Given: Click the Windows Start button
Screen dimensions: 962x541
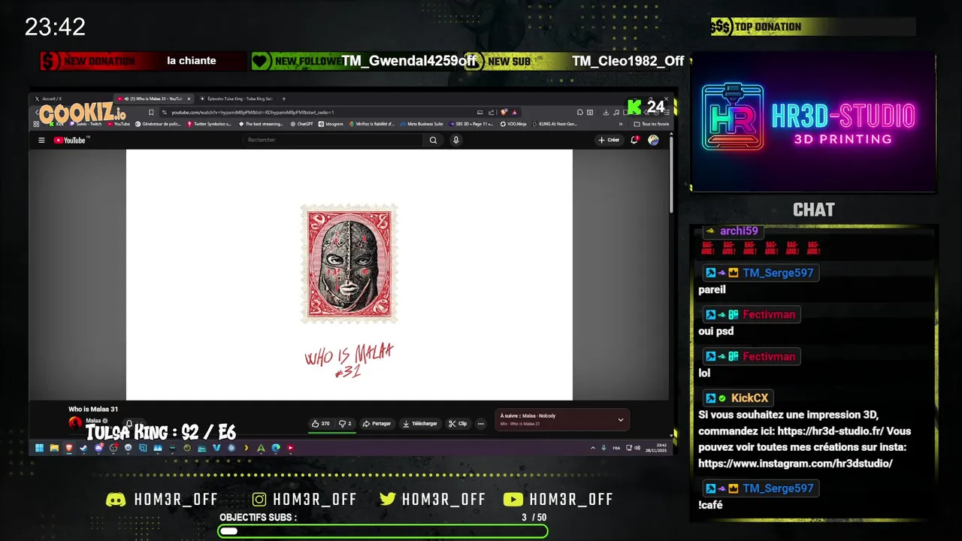Looking at the screenshot, I should pos(39,448).
